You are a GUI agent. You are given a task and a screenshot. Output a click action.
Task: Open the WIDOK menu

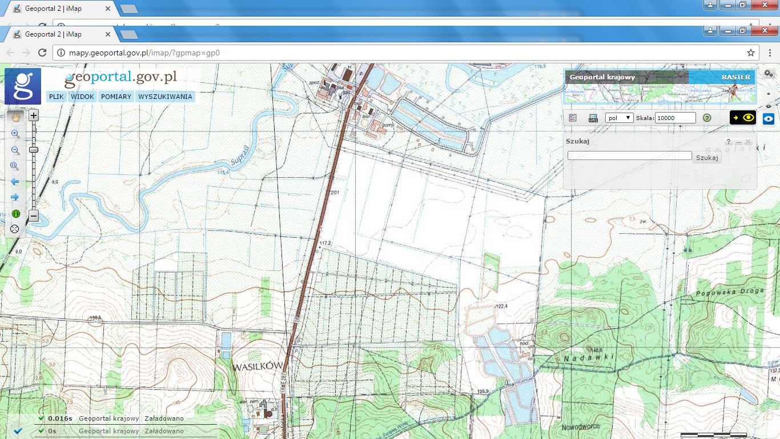point(83,97)
